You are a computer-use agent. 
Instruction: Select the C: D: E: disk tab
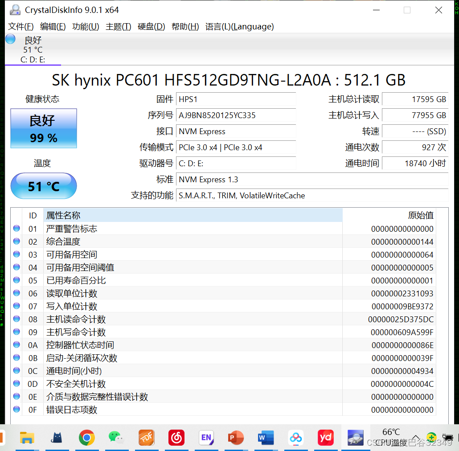click(x=33, y=49)
